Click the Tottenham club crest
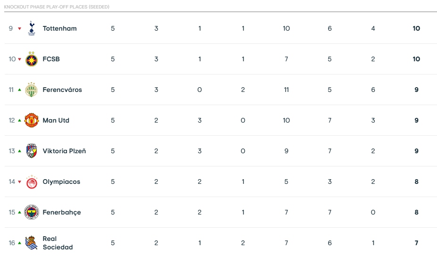This screenshot has height=256, width=437. point(32,28)
